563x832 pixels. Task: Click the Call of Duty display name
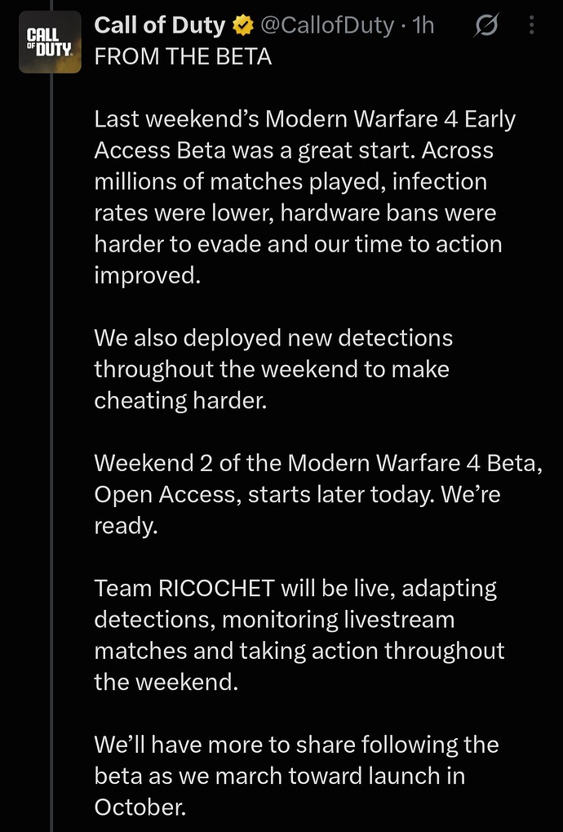click(x=160, y=25)
